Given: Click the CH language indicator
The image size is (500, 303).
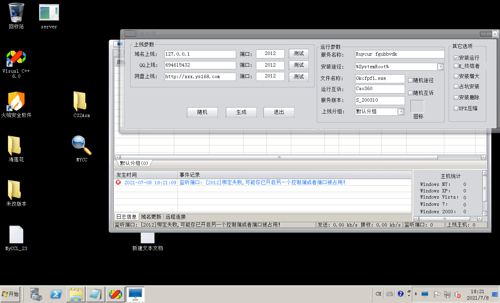Looking at the screenshot, I should coord(378,294).
